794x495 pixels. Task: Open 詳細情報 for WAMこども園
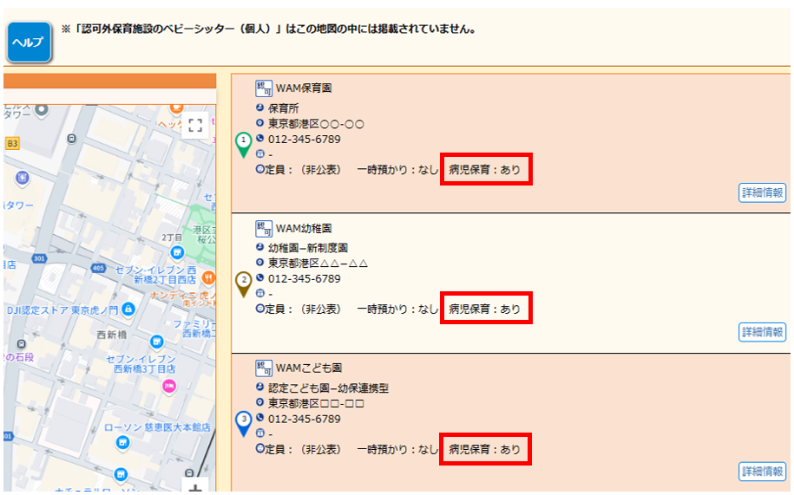point(762,472)
